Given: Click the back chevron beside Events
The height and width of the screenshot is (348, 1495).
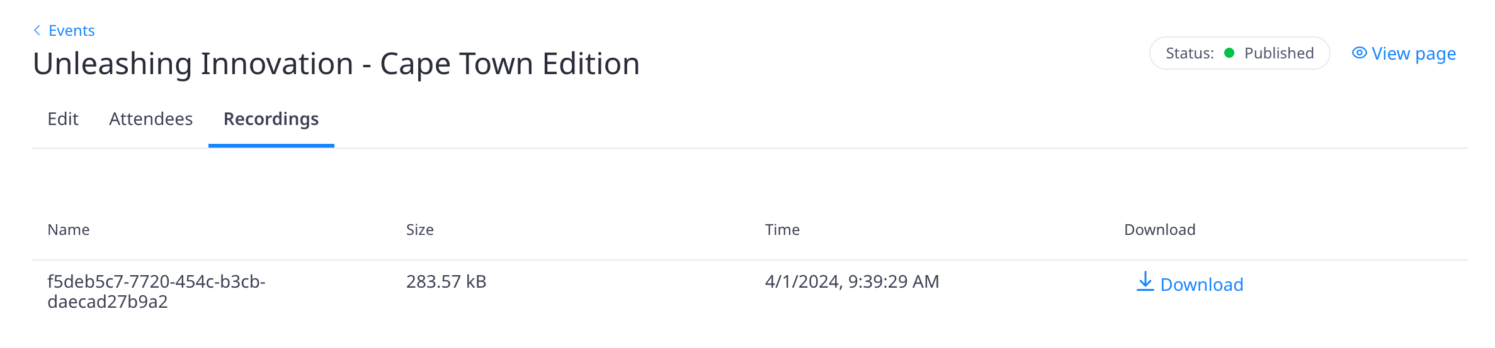Looking at the screenshot, I should coord(37,30).
